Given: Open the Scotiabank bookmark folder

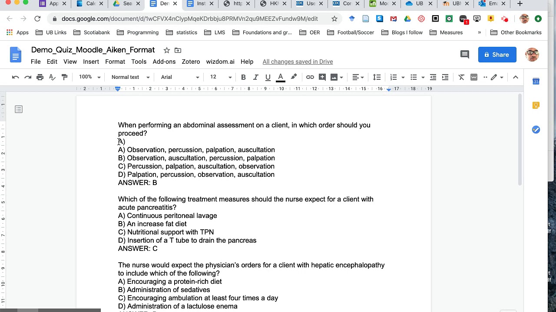Looking at the screenshot, I should pyautogui.click(x=92, y=32).
